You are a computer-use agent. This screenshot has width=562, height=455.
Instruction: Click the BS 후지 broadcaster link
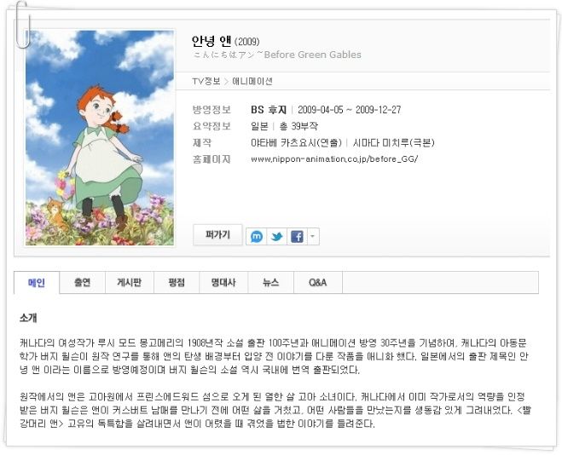(269, 110)
